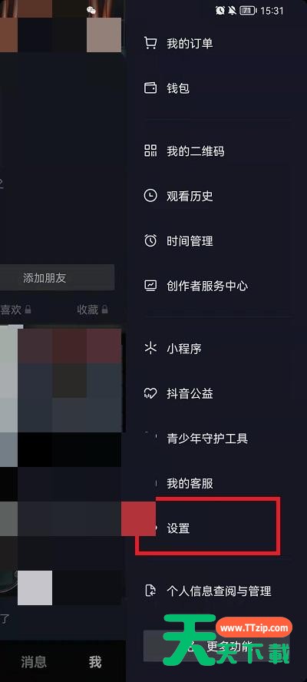Image resolution: width=307 pixels, height=682 pixels.
Task: Tap the document icon for 个人信息查阅与管理
Action: (150, 591)
